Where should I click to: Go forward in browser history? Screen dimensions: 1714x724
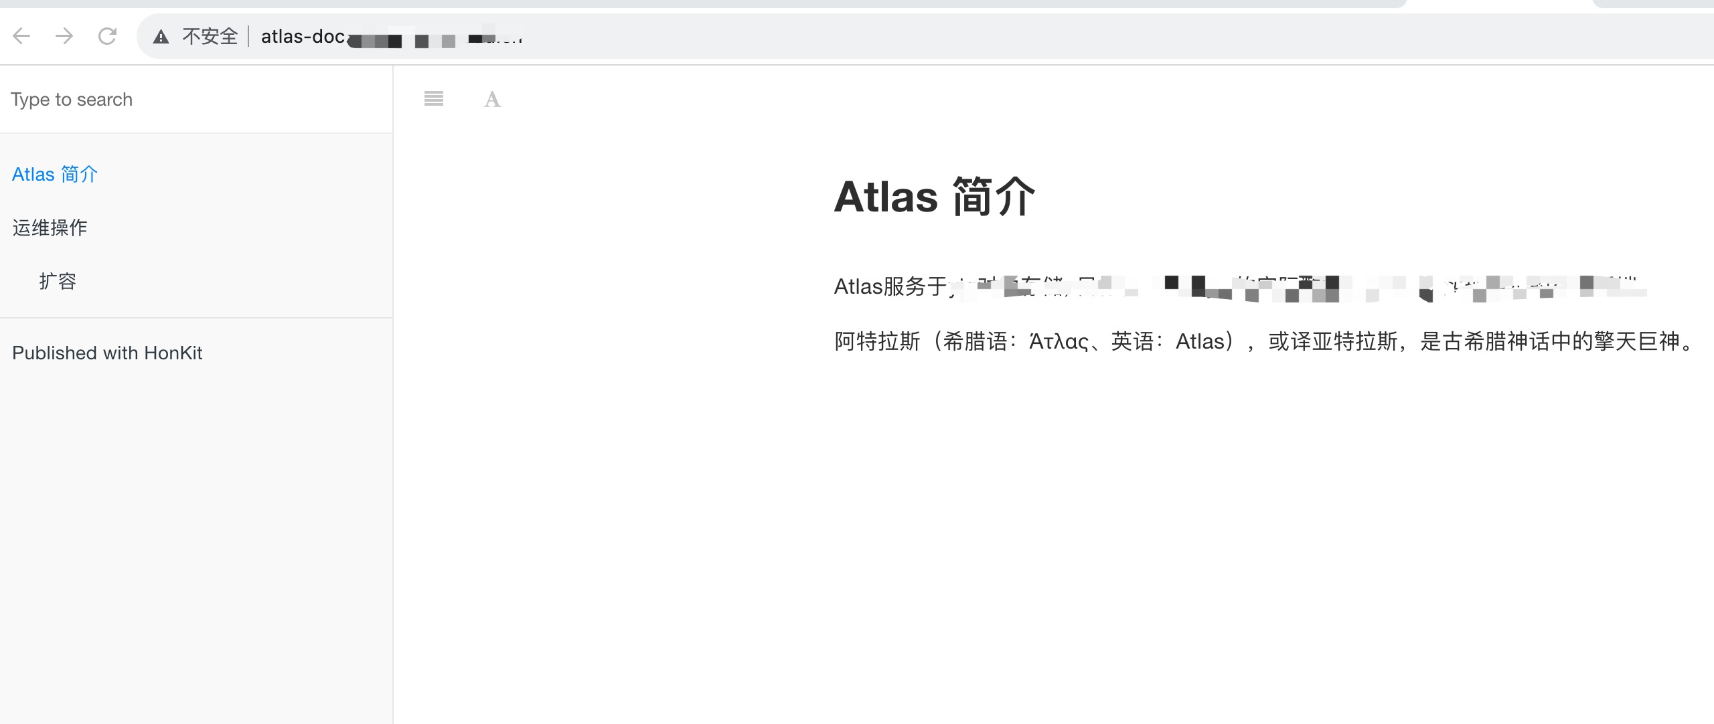click(x=64, y=36)
